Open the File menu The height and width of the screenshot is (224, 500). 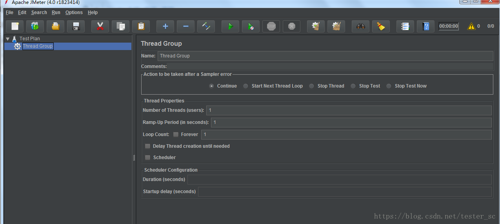(x=9, y=13)
